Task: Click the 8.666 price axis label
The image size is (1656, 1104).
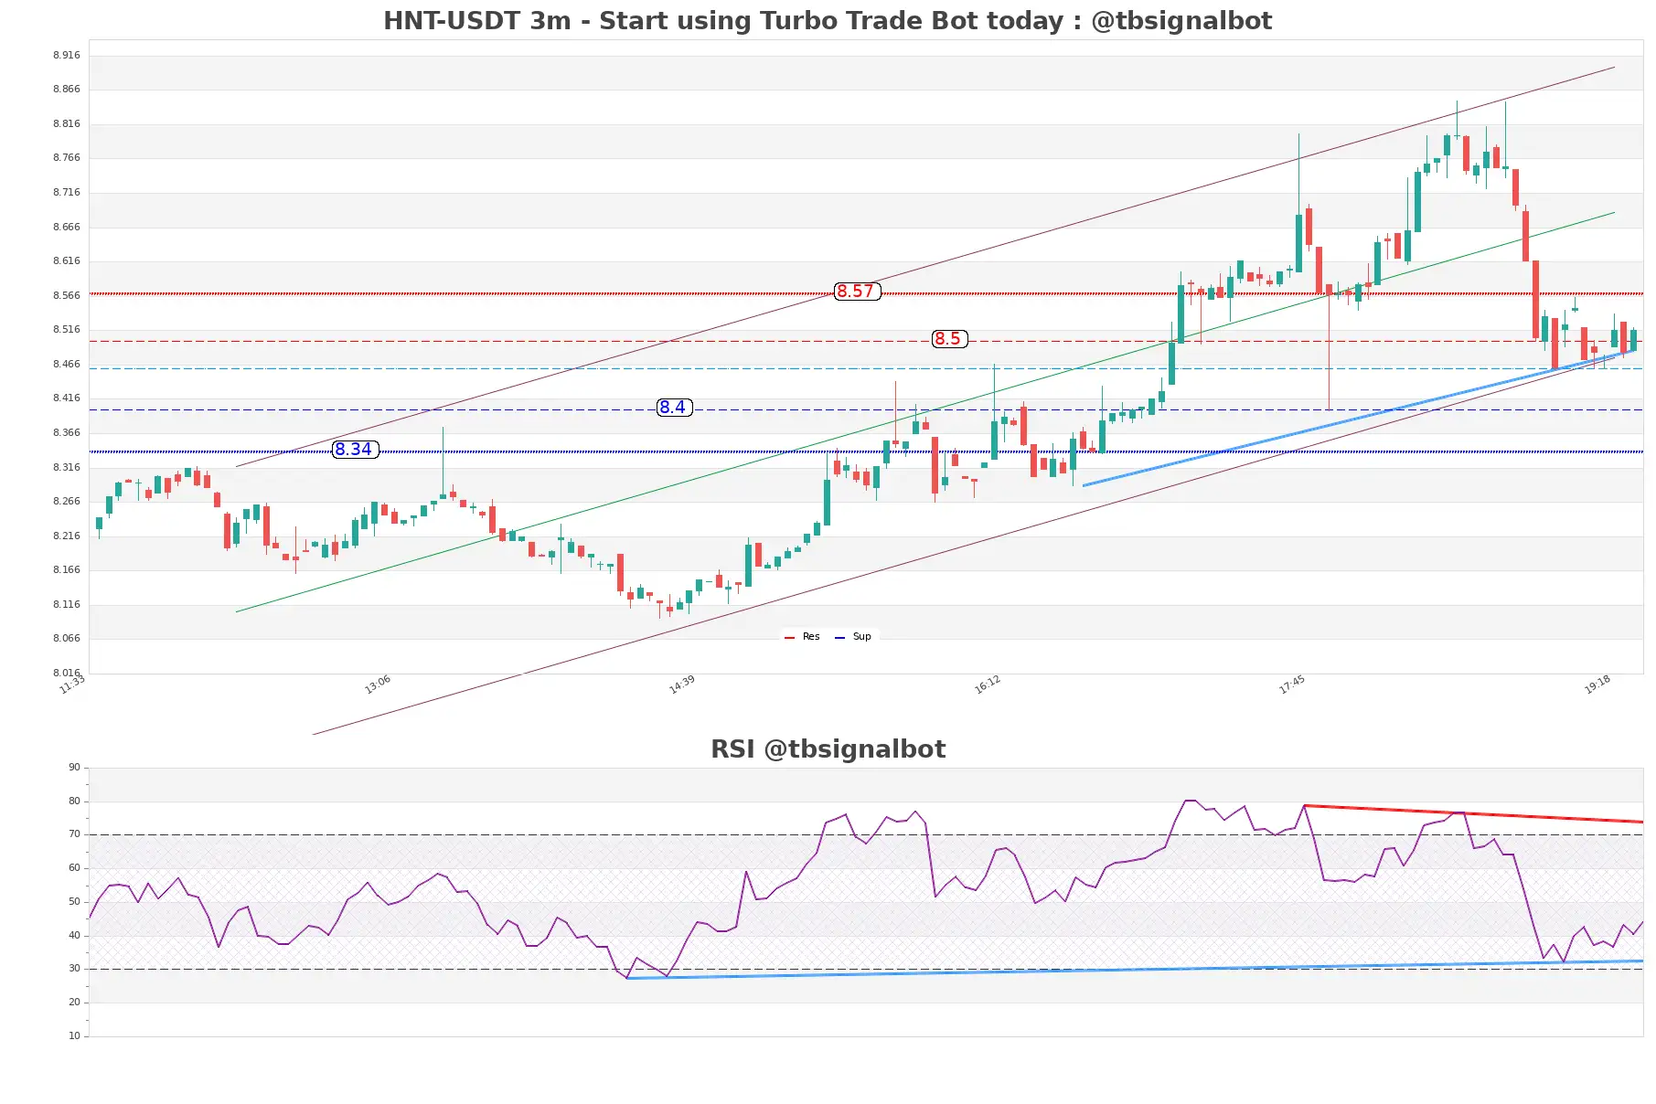Action: pos(67,228)
